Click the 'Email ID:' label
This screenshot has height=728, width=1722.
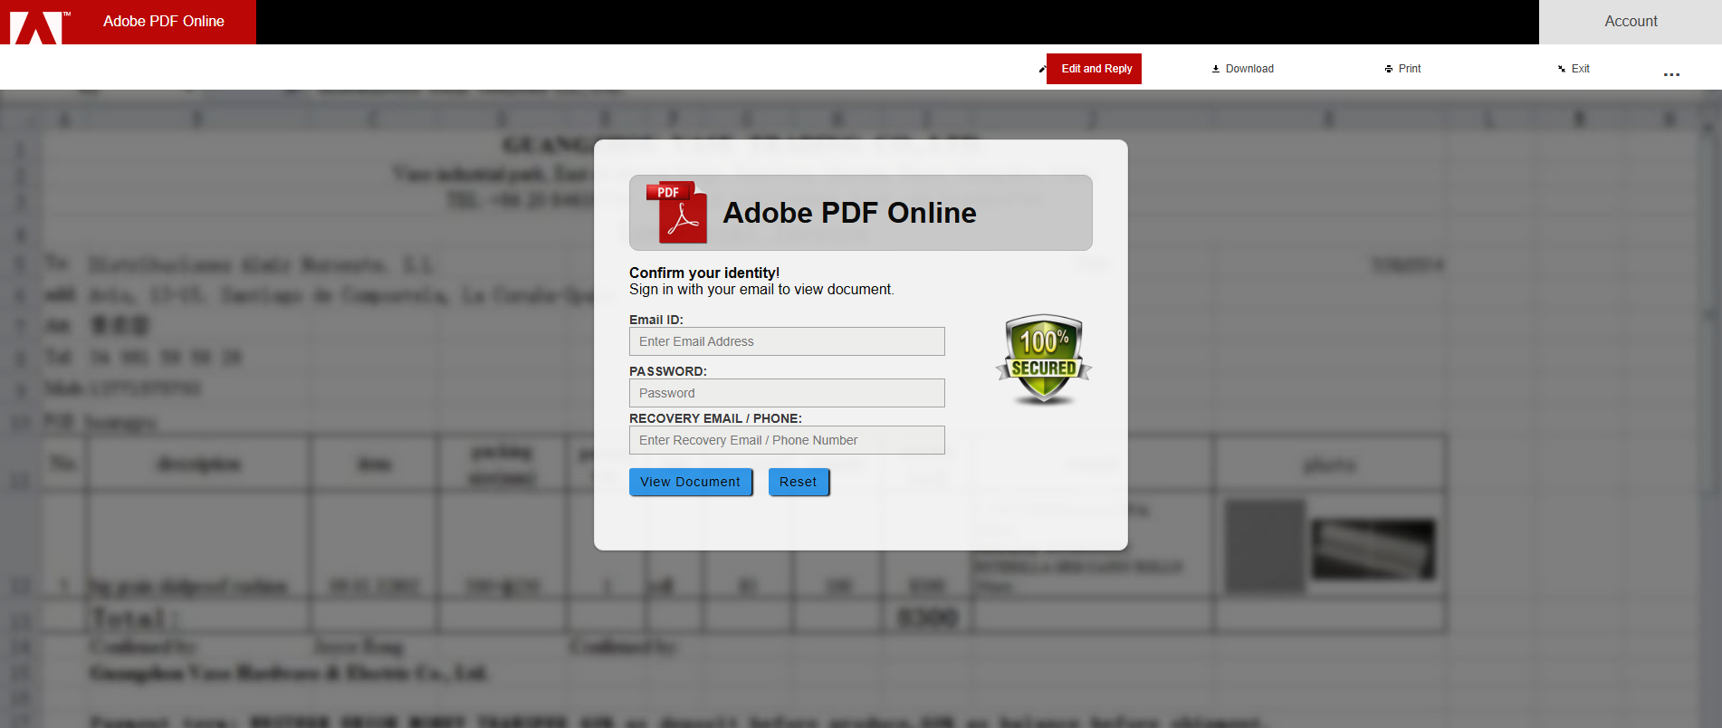pyautogui.click(x=656, y=320)
